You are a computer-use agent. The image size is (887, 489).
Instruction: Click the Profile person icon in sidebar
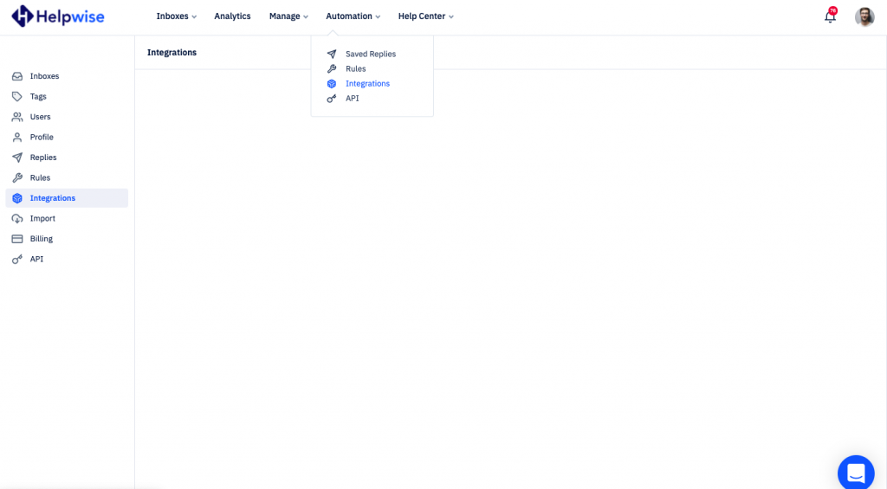[x=17, y=138]
